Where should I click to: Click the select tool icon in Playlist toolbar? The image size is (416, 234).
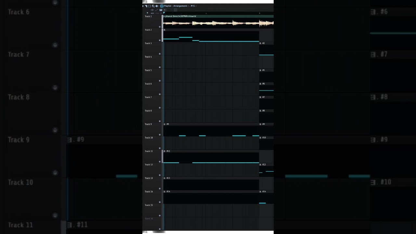tap(146, 6)
